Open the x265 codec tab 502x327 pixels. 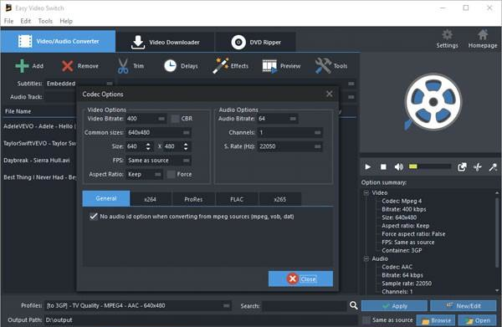279,199
